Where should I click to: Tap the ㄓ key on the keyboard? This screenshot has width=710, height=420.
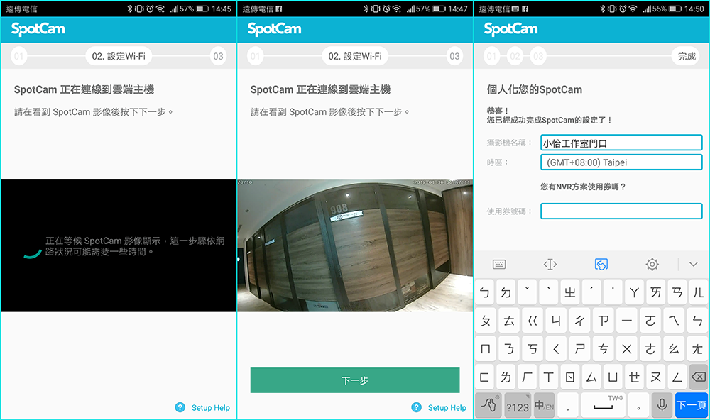pyautogui.click(x=570, y=292)
